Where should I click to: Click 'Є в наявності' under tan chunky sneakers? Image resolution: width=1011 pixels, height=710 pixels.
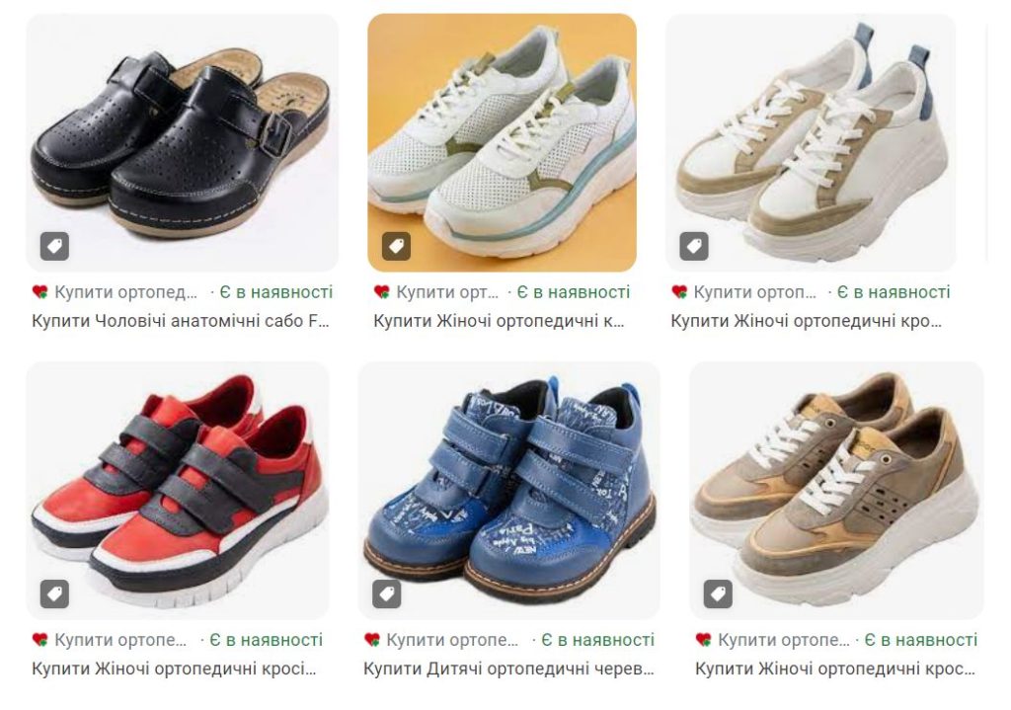point(921,640)
